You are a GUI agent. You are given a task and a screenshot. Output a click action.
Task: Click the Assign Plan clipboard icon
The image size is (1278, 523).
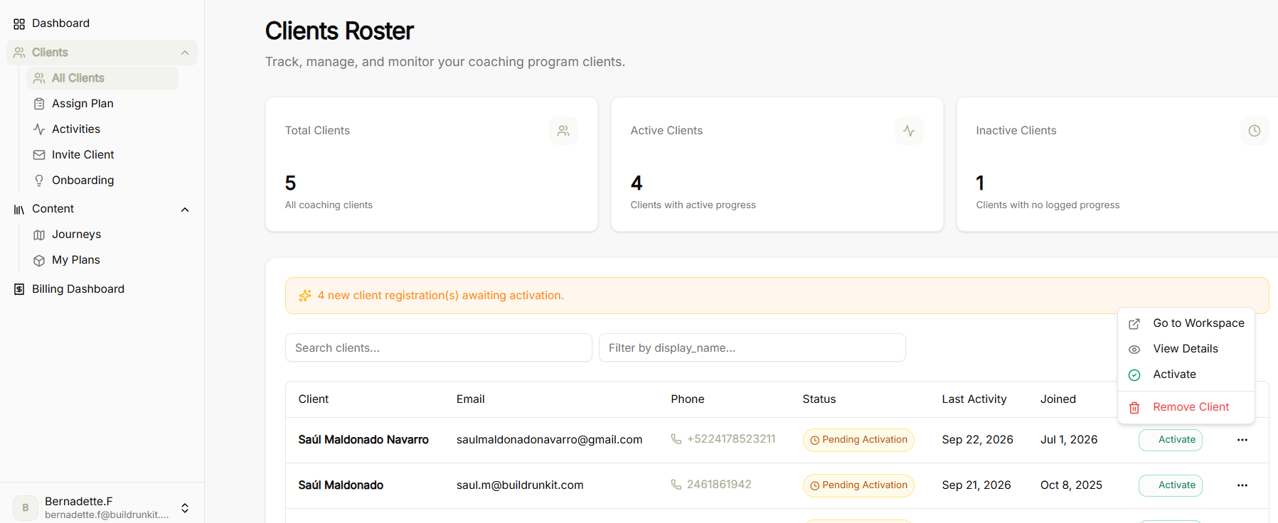(x=39, y=104)
